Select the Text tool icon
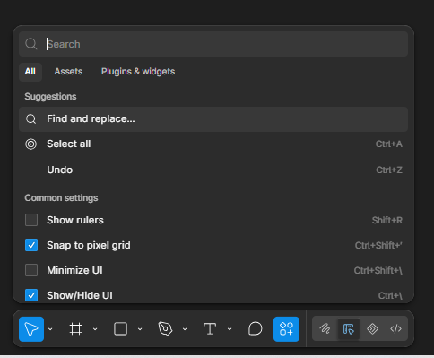The width and height of the screenshot is (434, 358). 210,329
